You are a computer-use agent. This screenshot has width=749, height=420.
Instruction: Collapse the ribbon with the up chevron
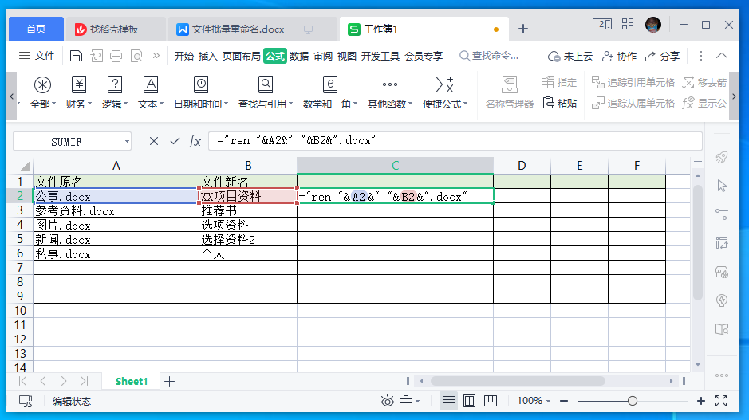pos(722,56)
